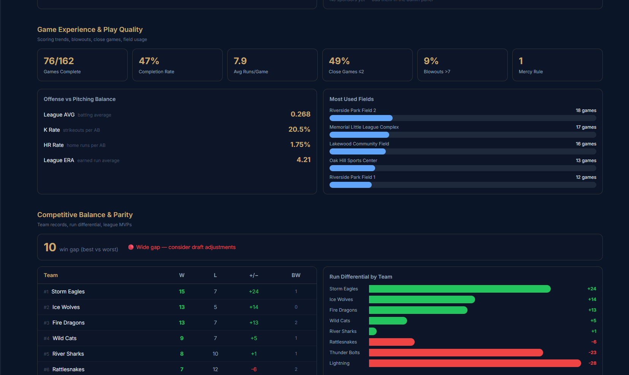This screenshot has height=375, width=629.
Task: Click the BW column header
Action: [296, 275]
